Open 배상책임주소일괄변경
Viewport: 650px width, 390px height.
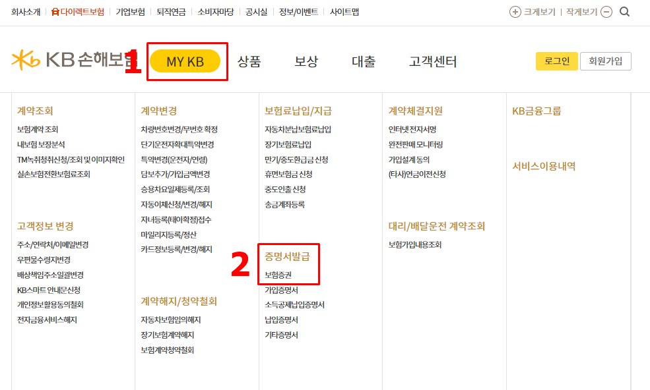point(50,275)
